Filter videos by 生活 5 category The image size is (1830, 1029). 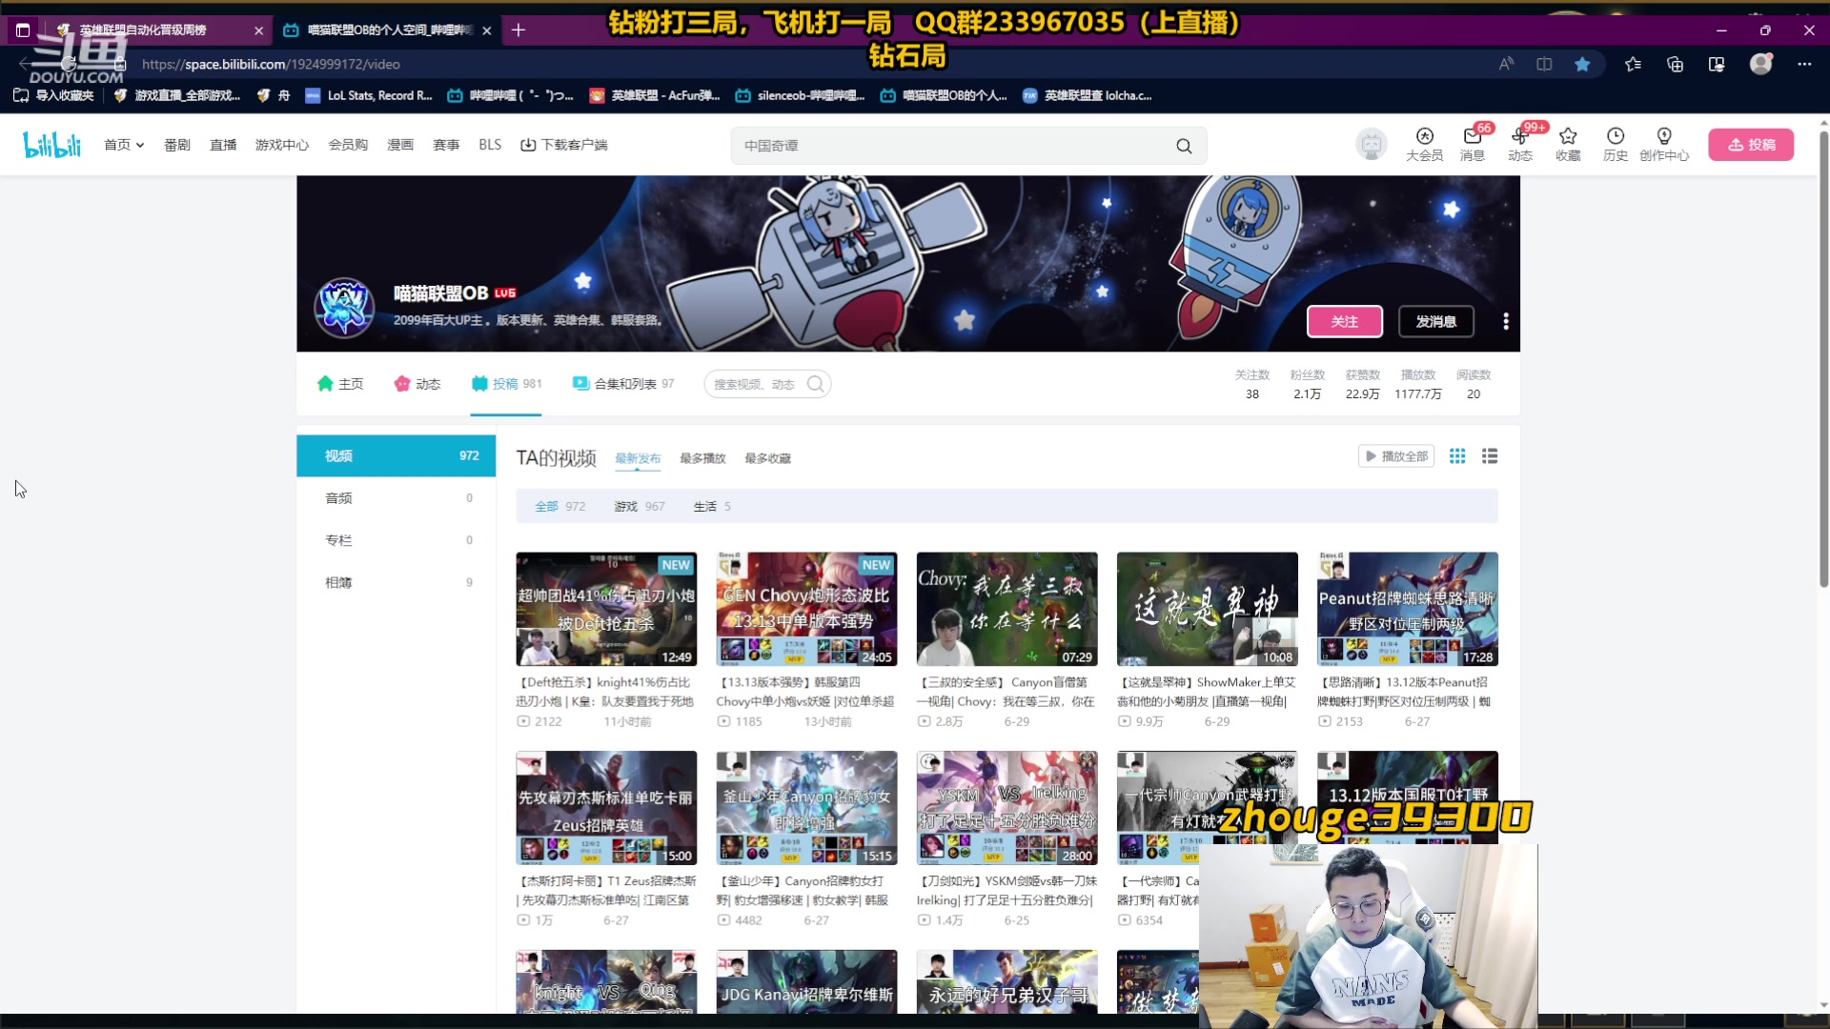[x=712, y=507]
